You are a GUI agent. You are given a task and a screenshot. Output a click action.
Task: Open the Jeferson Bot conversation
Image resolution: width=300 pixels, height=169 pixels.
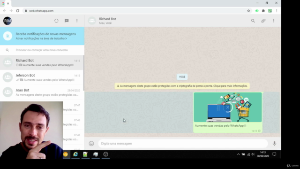coord(42,77)
